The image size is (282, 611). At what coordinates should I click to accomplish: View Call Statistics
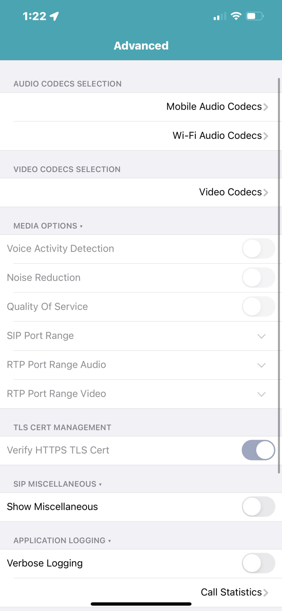pos(231,592)
